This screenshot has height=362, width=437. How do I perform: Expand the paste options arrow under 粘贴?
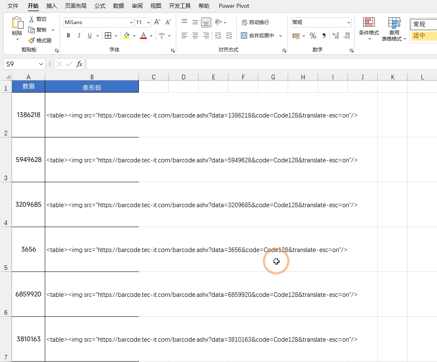(x=17, y=39)
